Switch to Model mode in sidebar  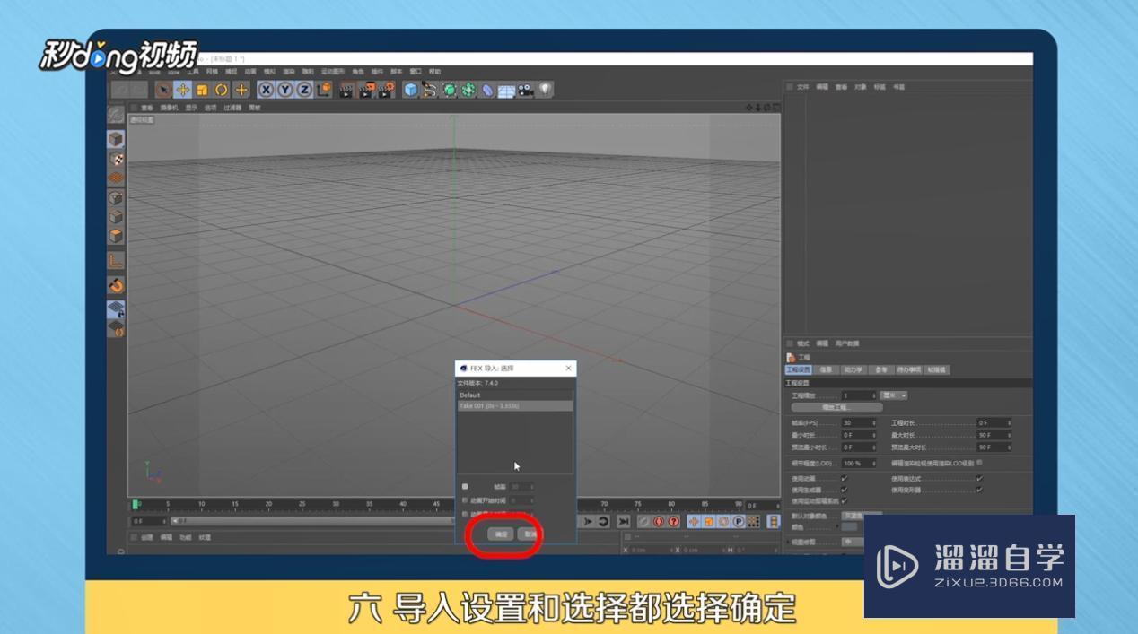(116, 139)
